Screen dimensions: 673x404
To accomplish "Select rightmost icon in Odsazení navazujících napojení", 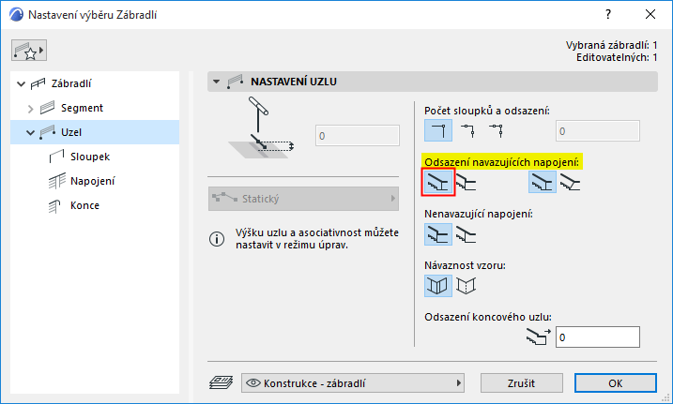I will pos(570,182).
